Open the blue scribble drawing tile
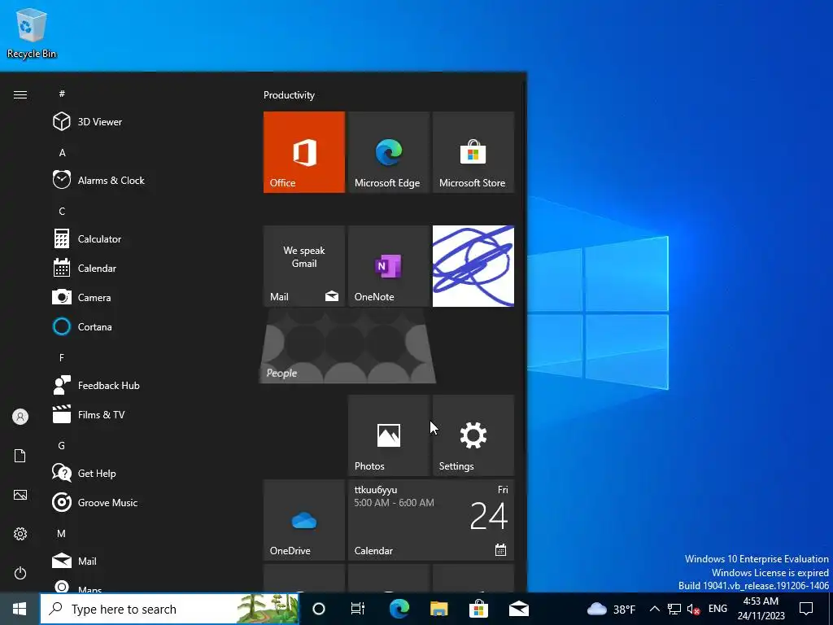The height and width of the screenshot is (625, 833). click(x=473, y=266)
